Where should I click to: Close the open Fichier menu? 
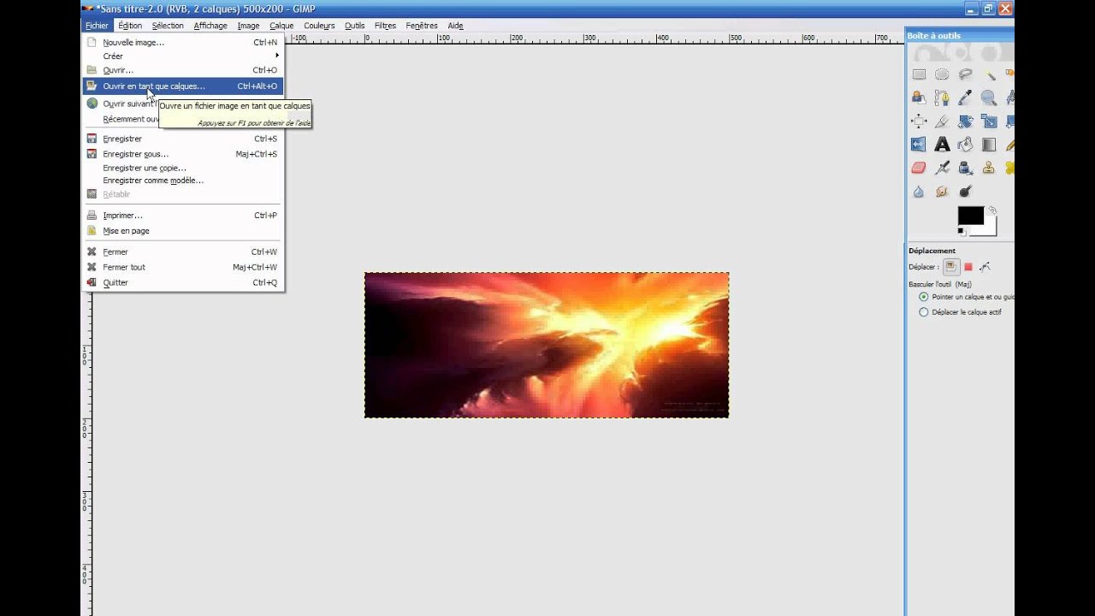click(x=97, y=26)
